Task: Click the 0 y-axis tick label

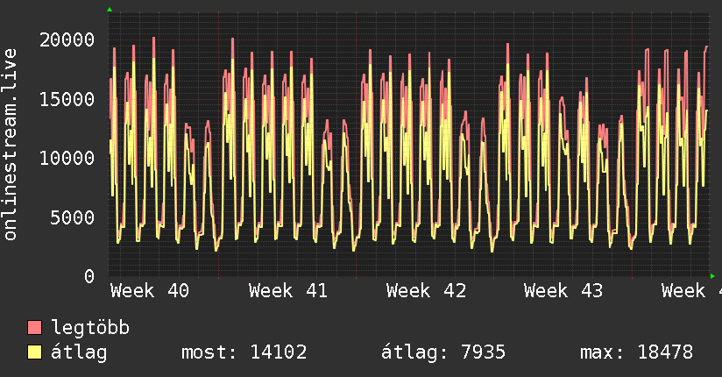Action: pos(89,276)
